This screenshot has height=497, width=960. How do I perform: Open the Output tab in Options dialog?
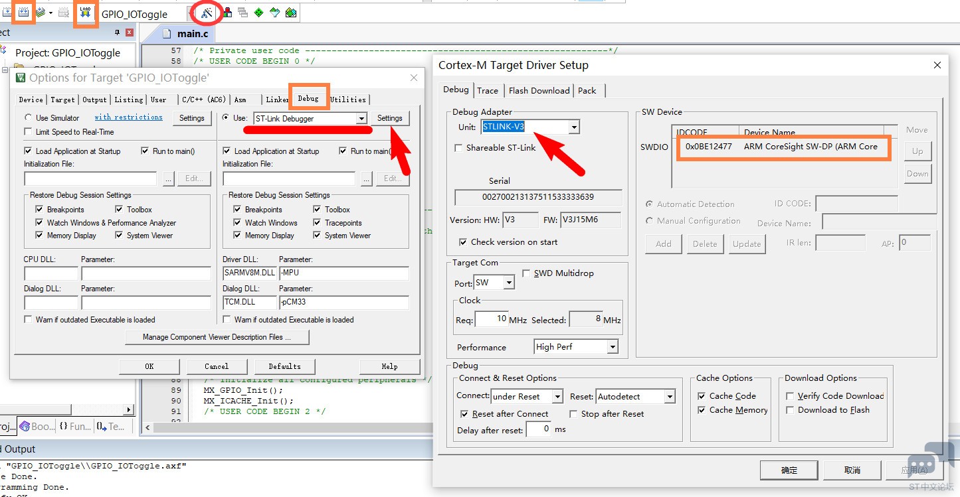pos(94,100)
